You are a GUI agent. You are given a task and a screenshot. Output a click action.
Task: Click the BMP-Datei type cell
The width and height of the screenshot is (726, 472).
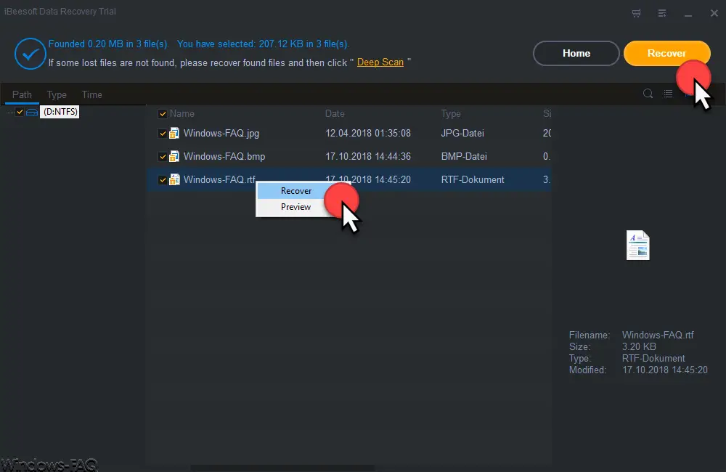coord(464,157)
